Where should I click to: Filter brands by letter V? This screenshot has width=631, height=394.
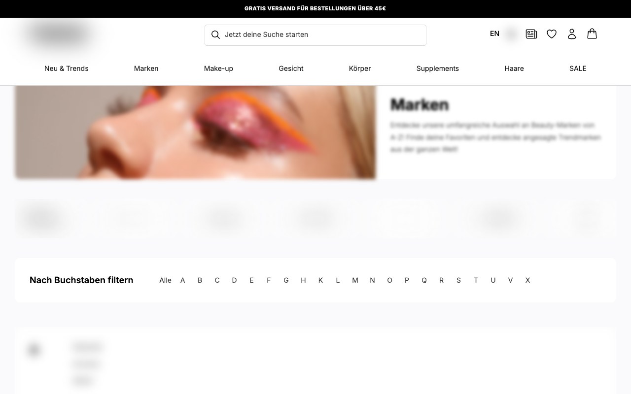tap(510, 280)
